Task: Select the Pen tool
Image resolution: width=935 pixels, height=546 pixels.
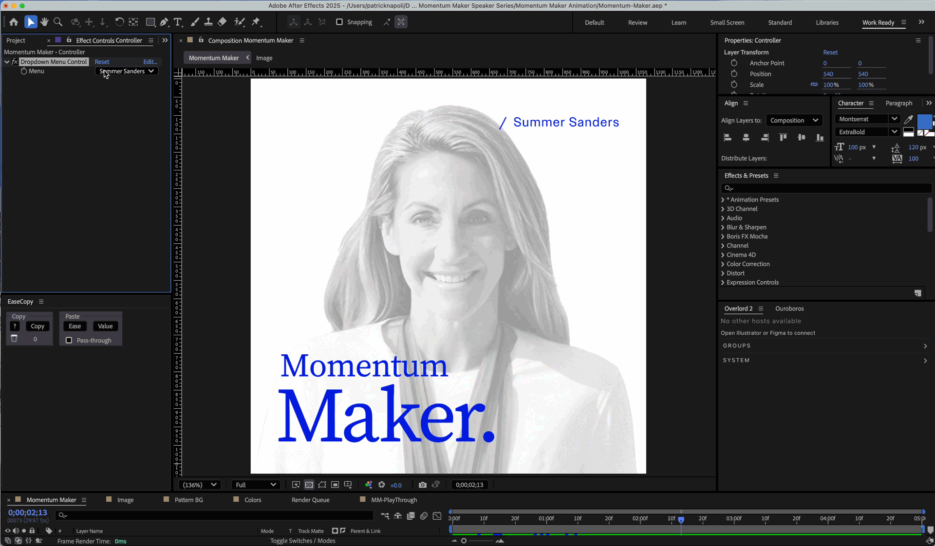Action: coord(164,22)
